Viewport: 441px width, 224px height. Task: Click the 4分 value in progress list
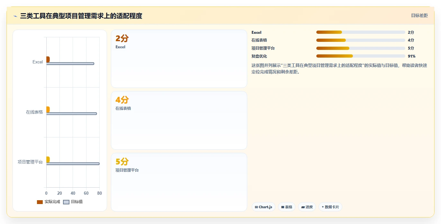pyautogui.click(x=411, y=40)
